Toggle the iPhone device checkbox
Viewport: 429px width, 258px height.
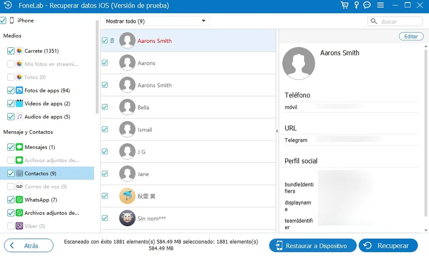coord(3,20)
